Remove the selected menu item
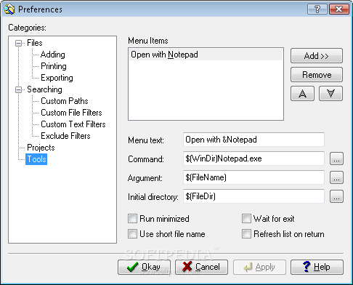 (317, 75)
